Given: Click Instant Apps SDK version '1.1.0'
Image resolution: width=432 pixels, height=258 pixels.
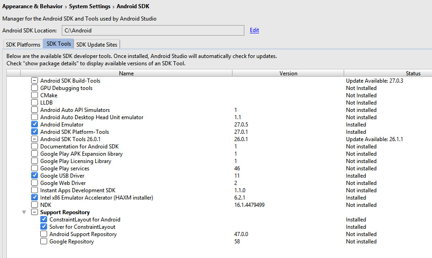Looking at the screenshot, I should pyautogui.click(x=240, y=190).
